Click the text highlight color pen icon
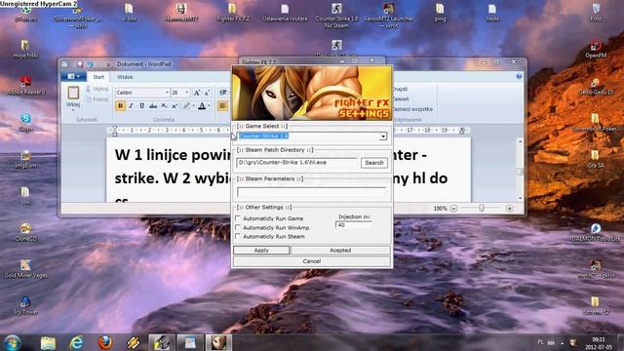 point(186,106)
